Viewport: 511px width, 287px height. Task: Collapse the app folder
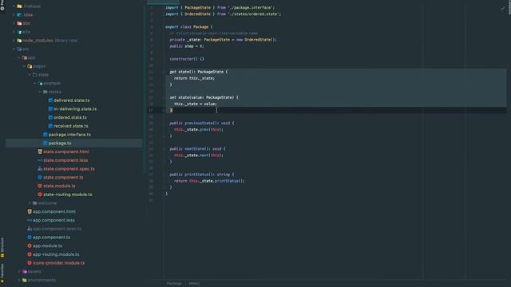[19, 57]
